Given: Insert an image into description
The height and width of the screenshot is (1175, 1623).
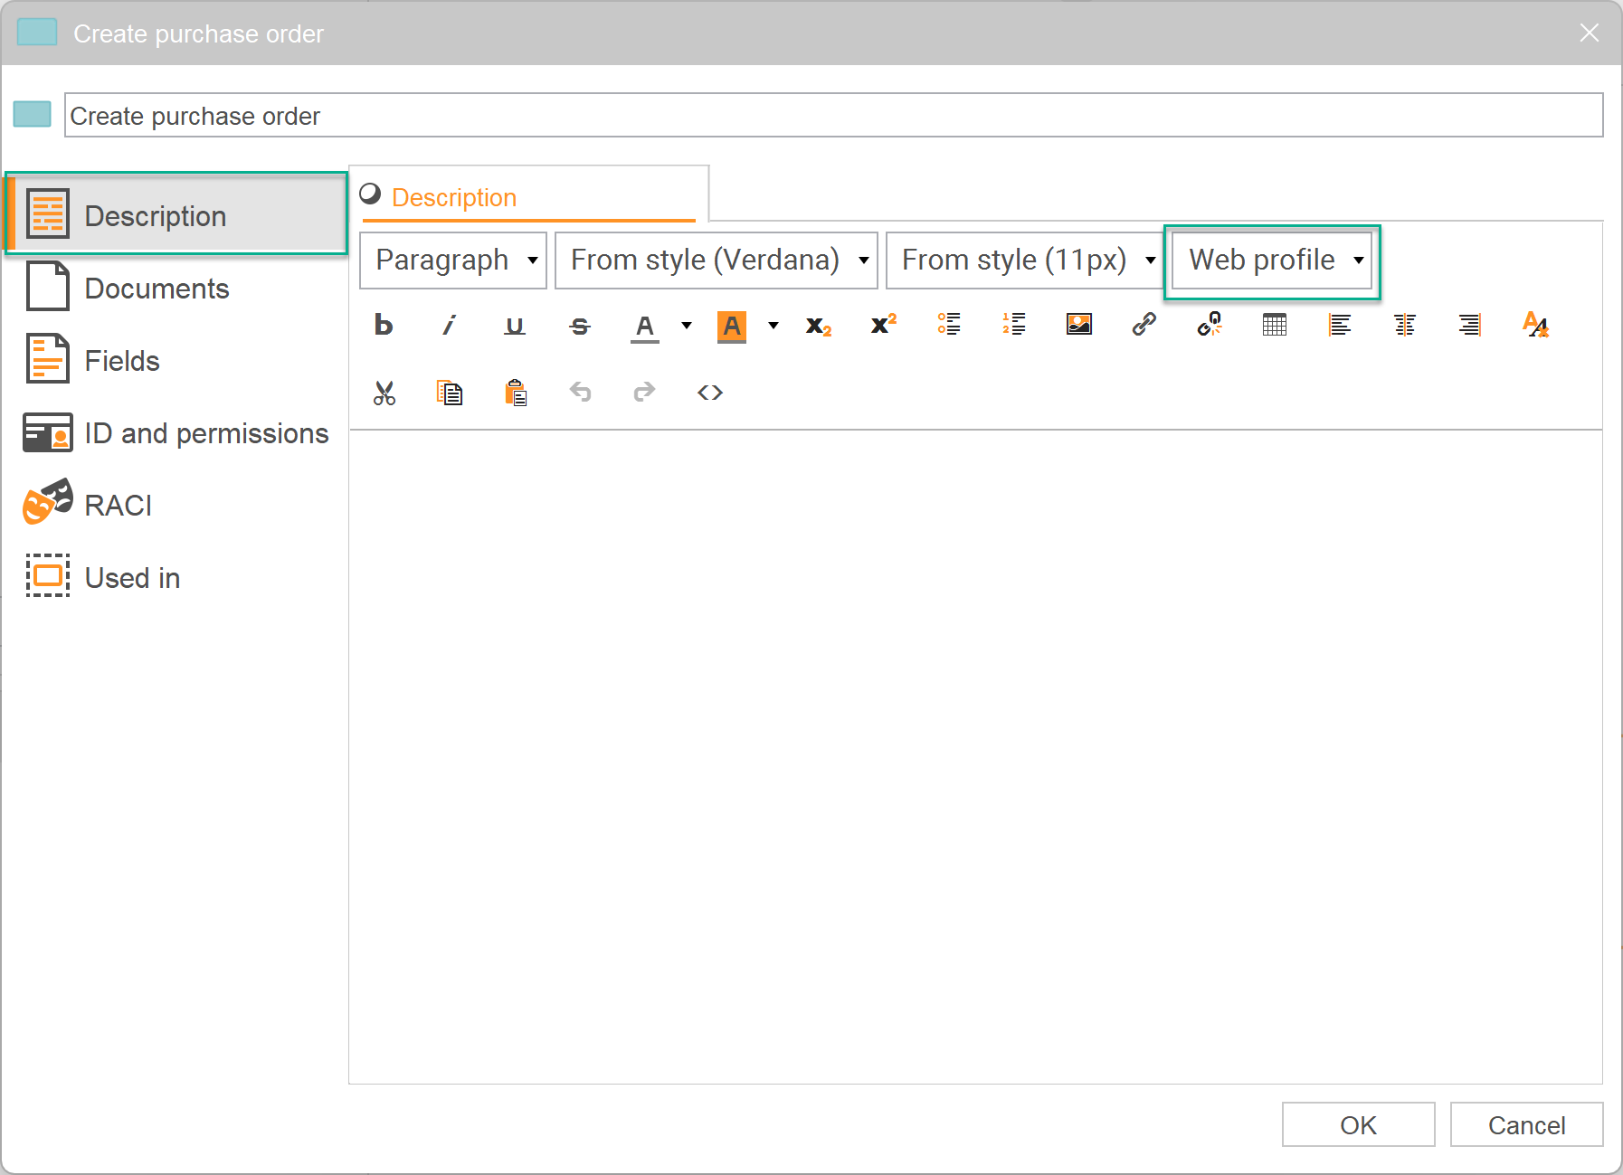Looking at the screenshot, I should pyautogui.click(x=1079, y=324).
